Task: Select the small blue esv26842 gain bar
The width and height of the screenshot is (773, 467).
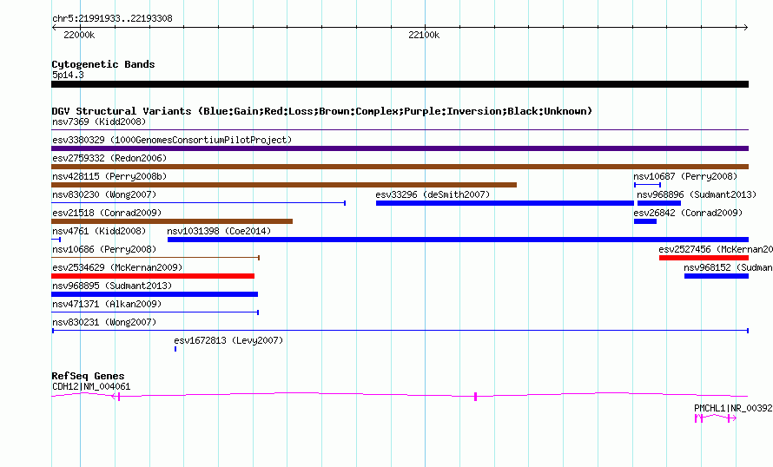Action: (x=645, y=221)
